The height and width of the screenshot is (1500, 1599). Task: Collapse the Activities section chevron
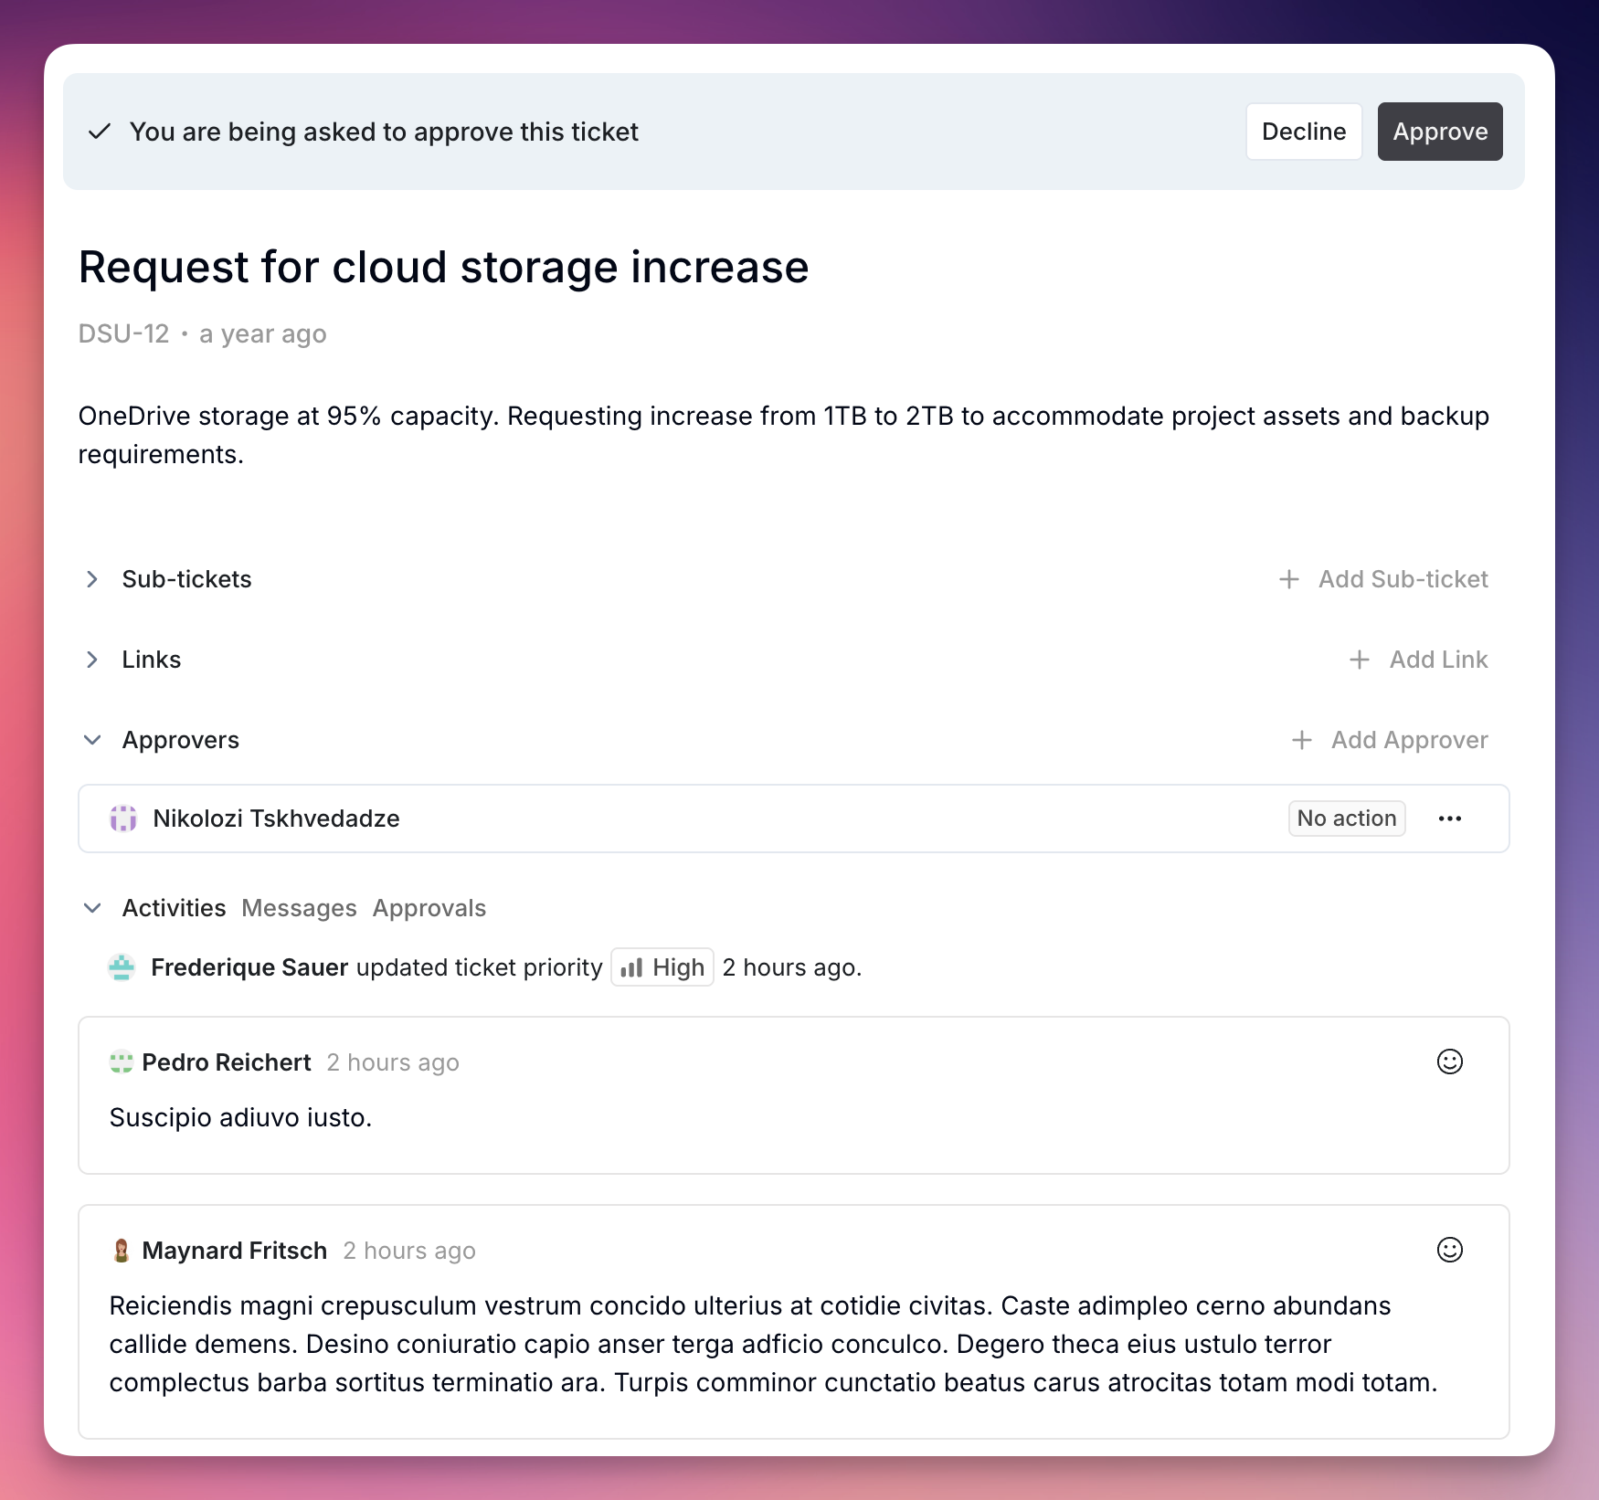point(92,908)
